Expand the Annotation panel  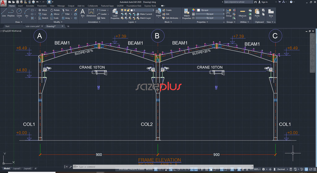point(94,22)
